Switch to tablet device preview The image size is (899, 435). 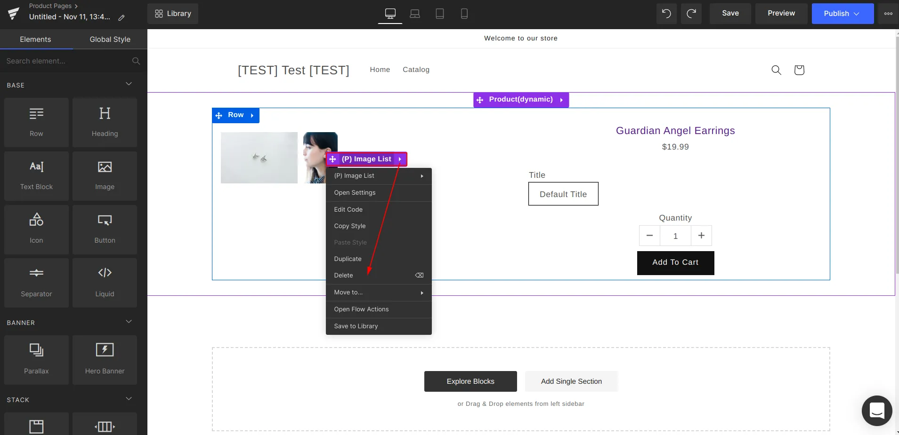coord(439,14)
